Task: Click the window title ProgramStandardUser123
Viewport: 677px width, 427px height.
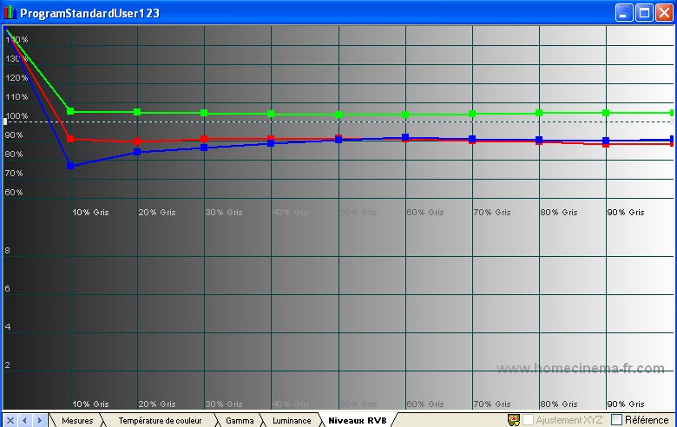Action: click(x=89, y=13)
